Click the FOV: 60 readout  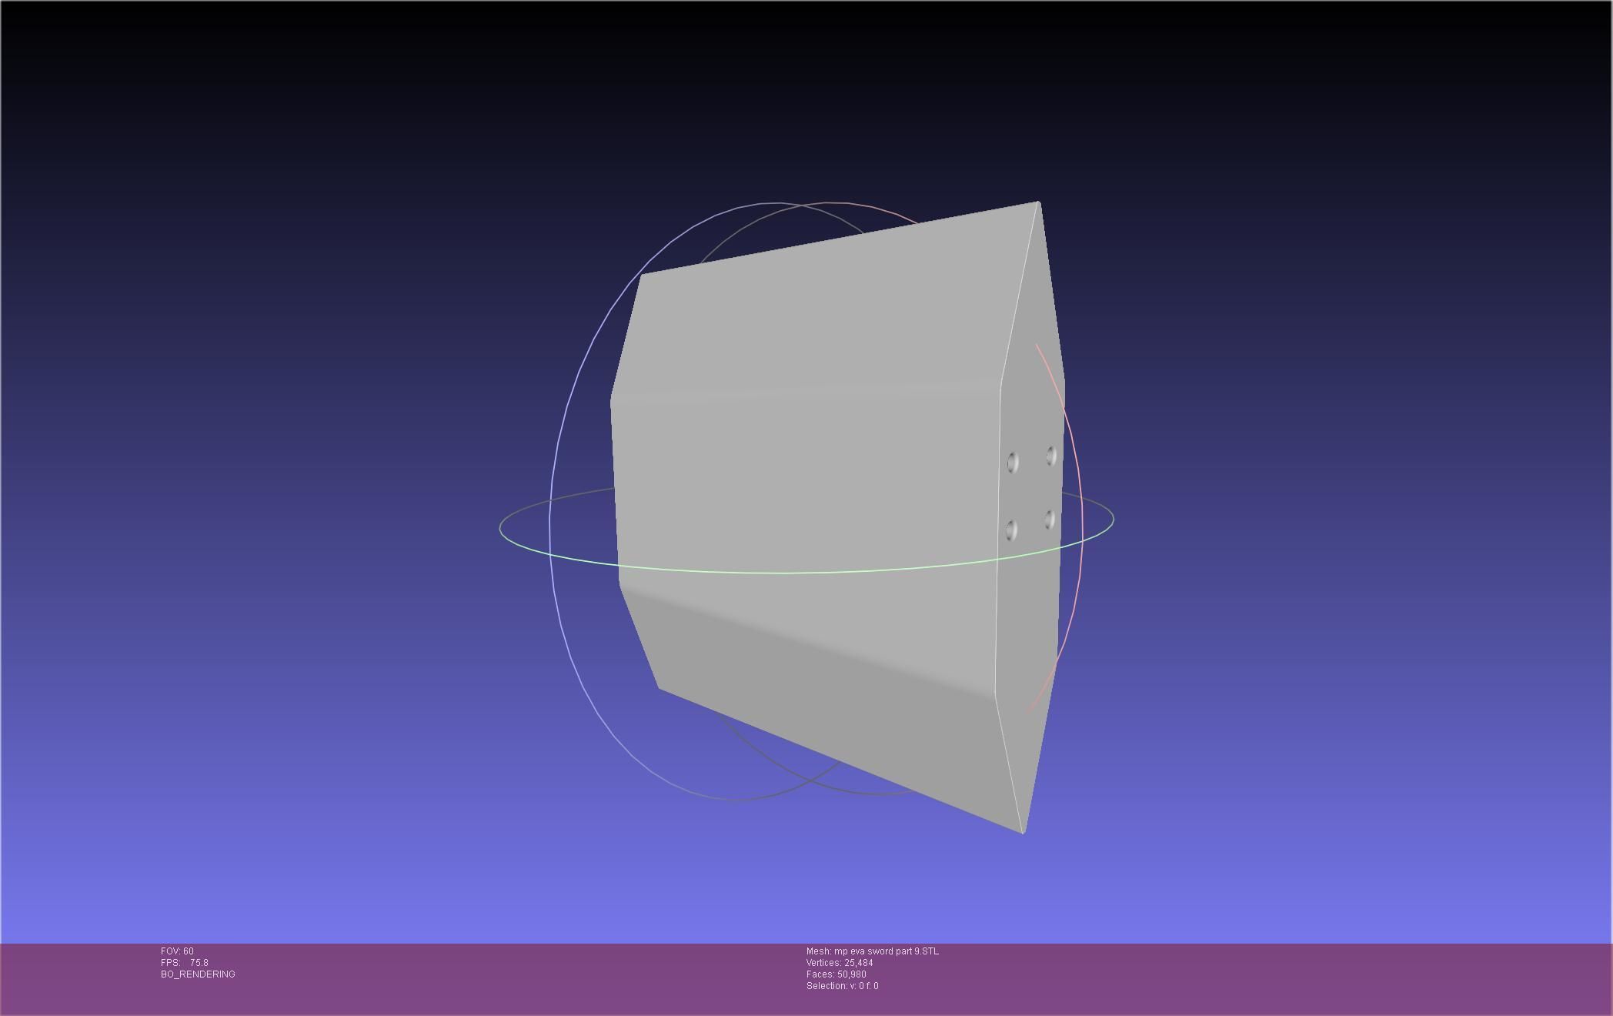[x=177, y=951]
